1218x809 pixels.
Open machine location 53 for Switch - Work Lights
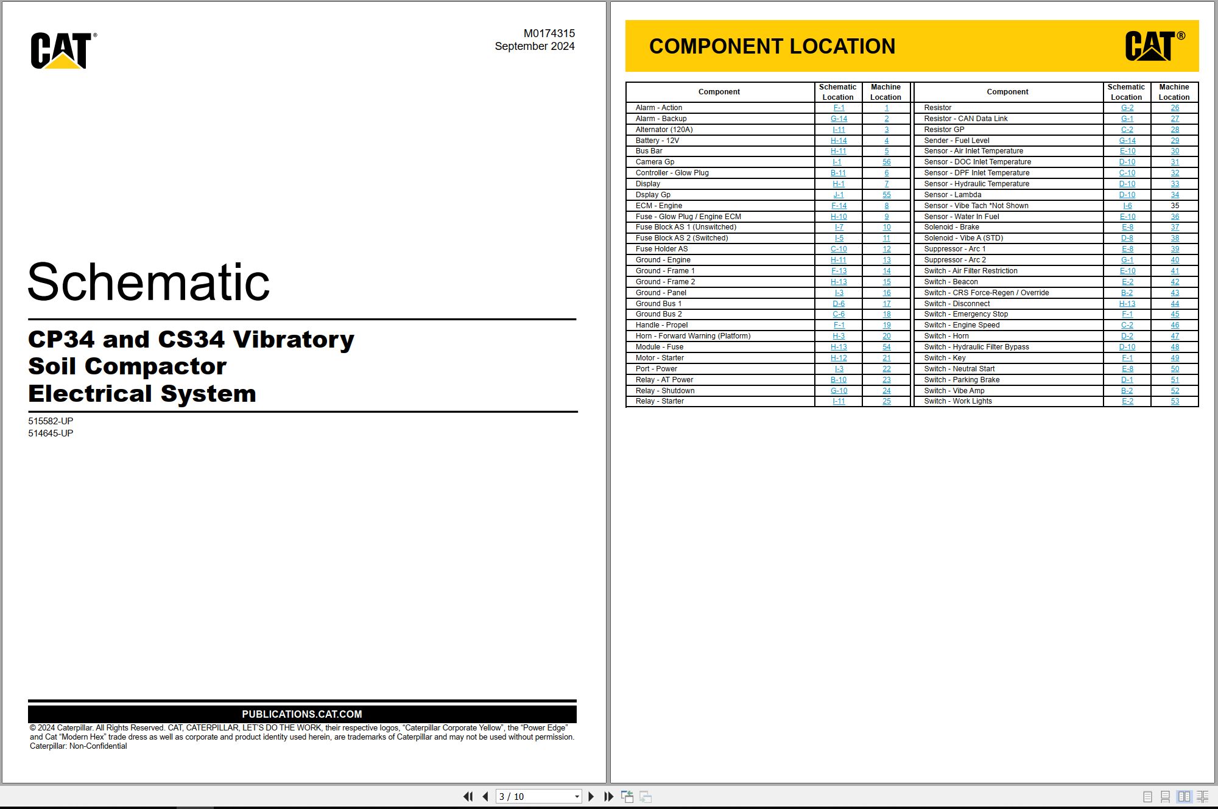pyautogui.click(x=1175, y=401)
